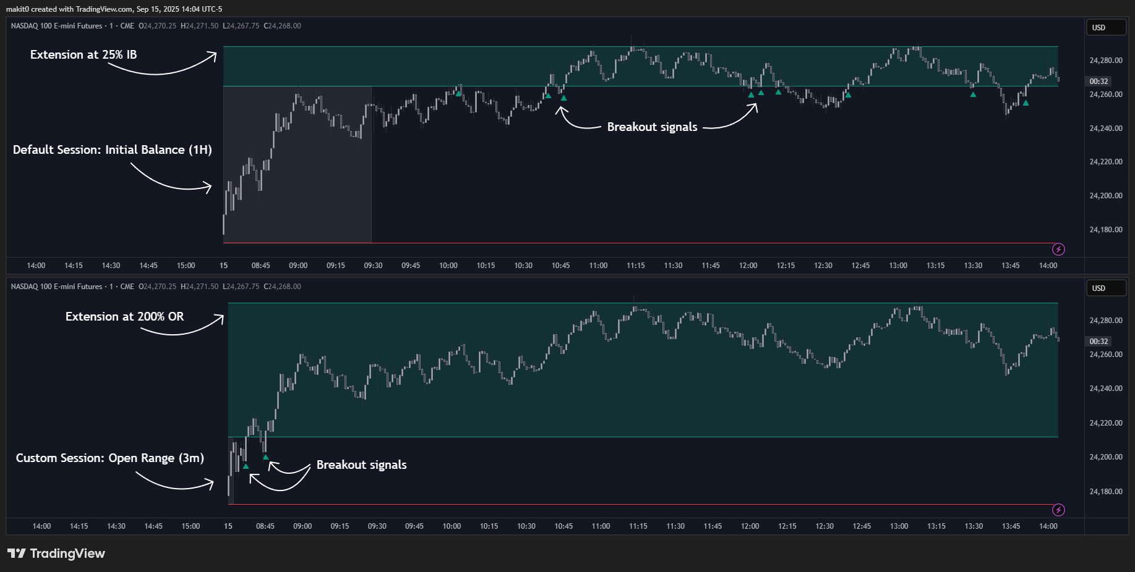Viewport: 1135px width, 572px height.
Task: Click the '15' date label on upper chart axis
Action: [223, 266]
